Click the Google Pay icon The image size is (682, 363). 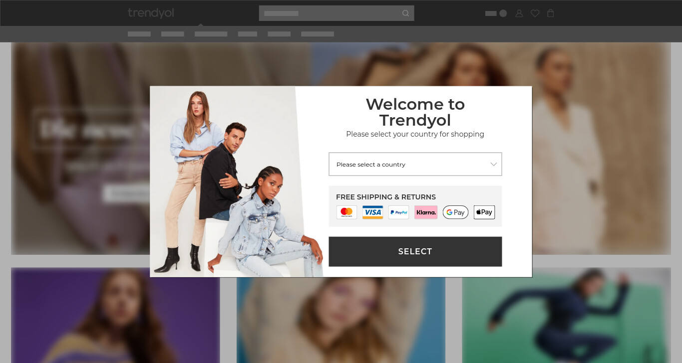coord(455,212)
